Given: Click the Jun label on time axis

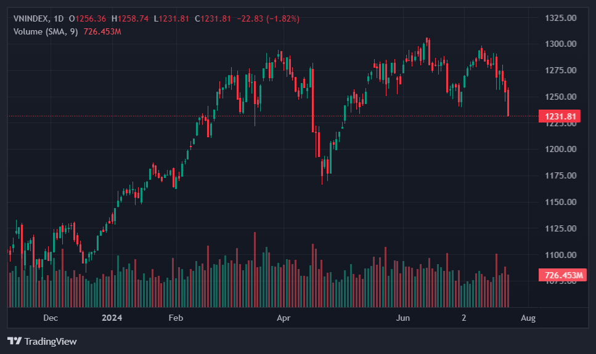Looking at the screenshot, I should [402, 318].
